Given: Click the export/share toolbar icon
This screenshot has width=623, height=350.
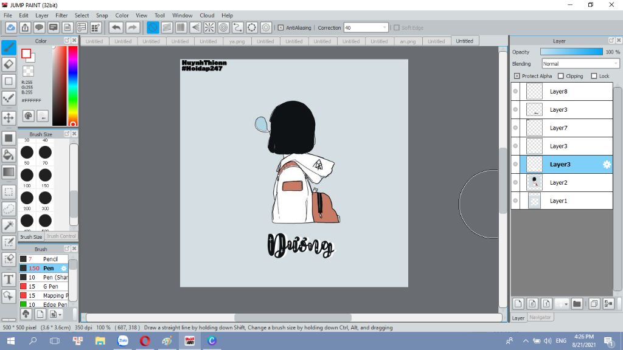Looking at the screenshot, I should tap(25, 27).
